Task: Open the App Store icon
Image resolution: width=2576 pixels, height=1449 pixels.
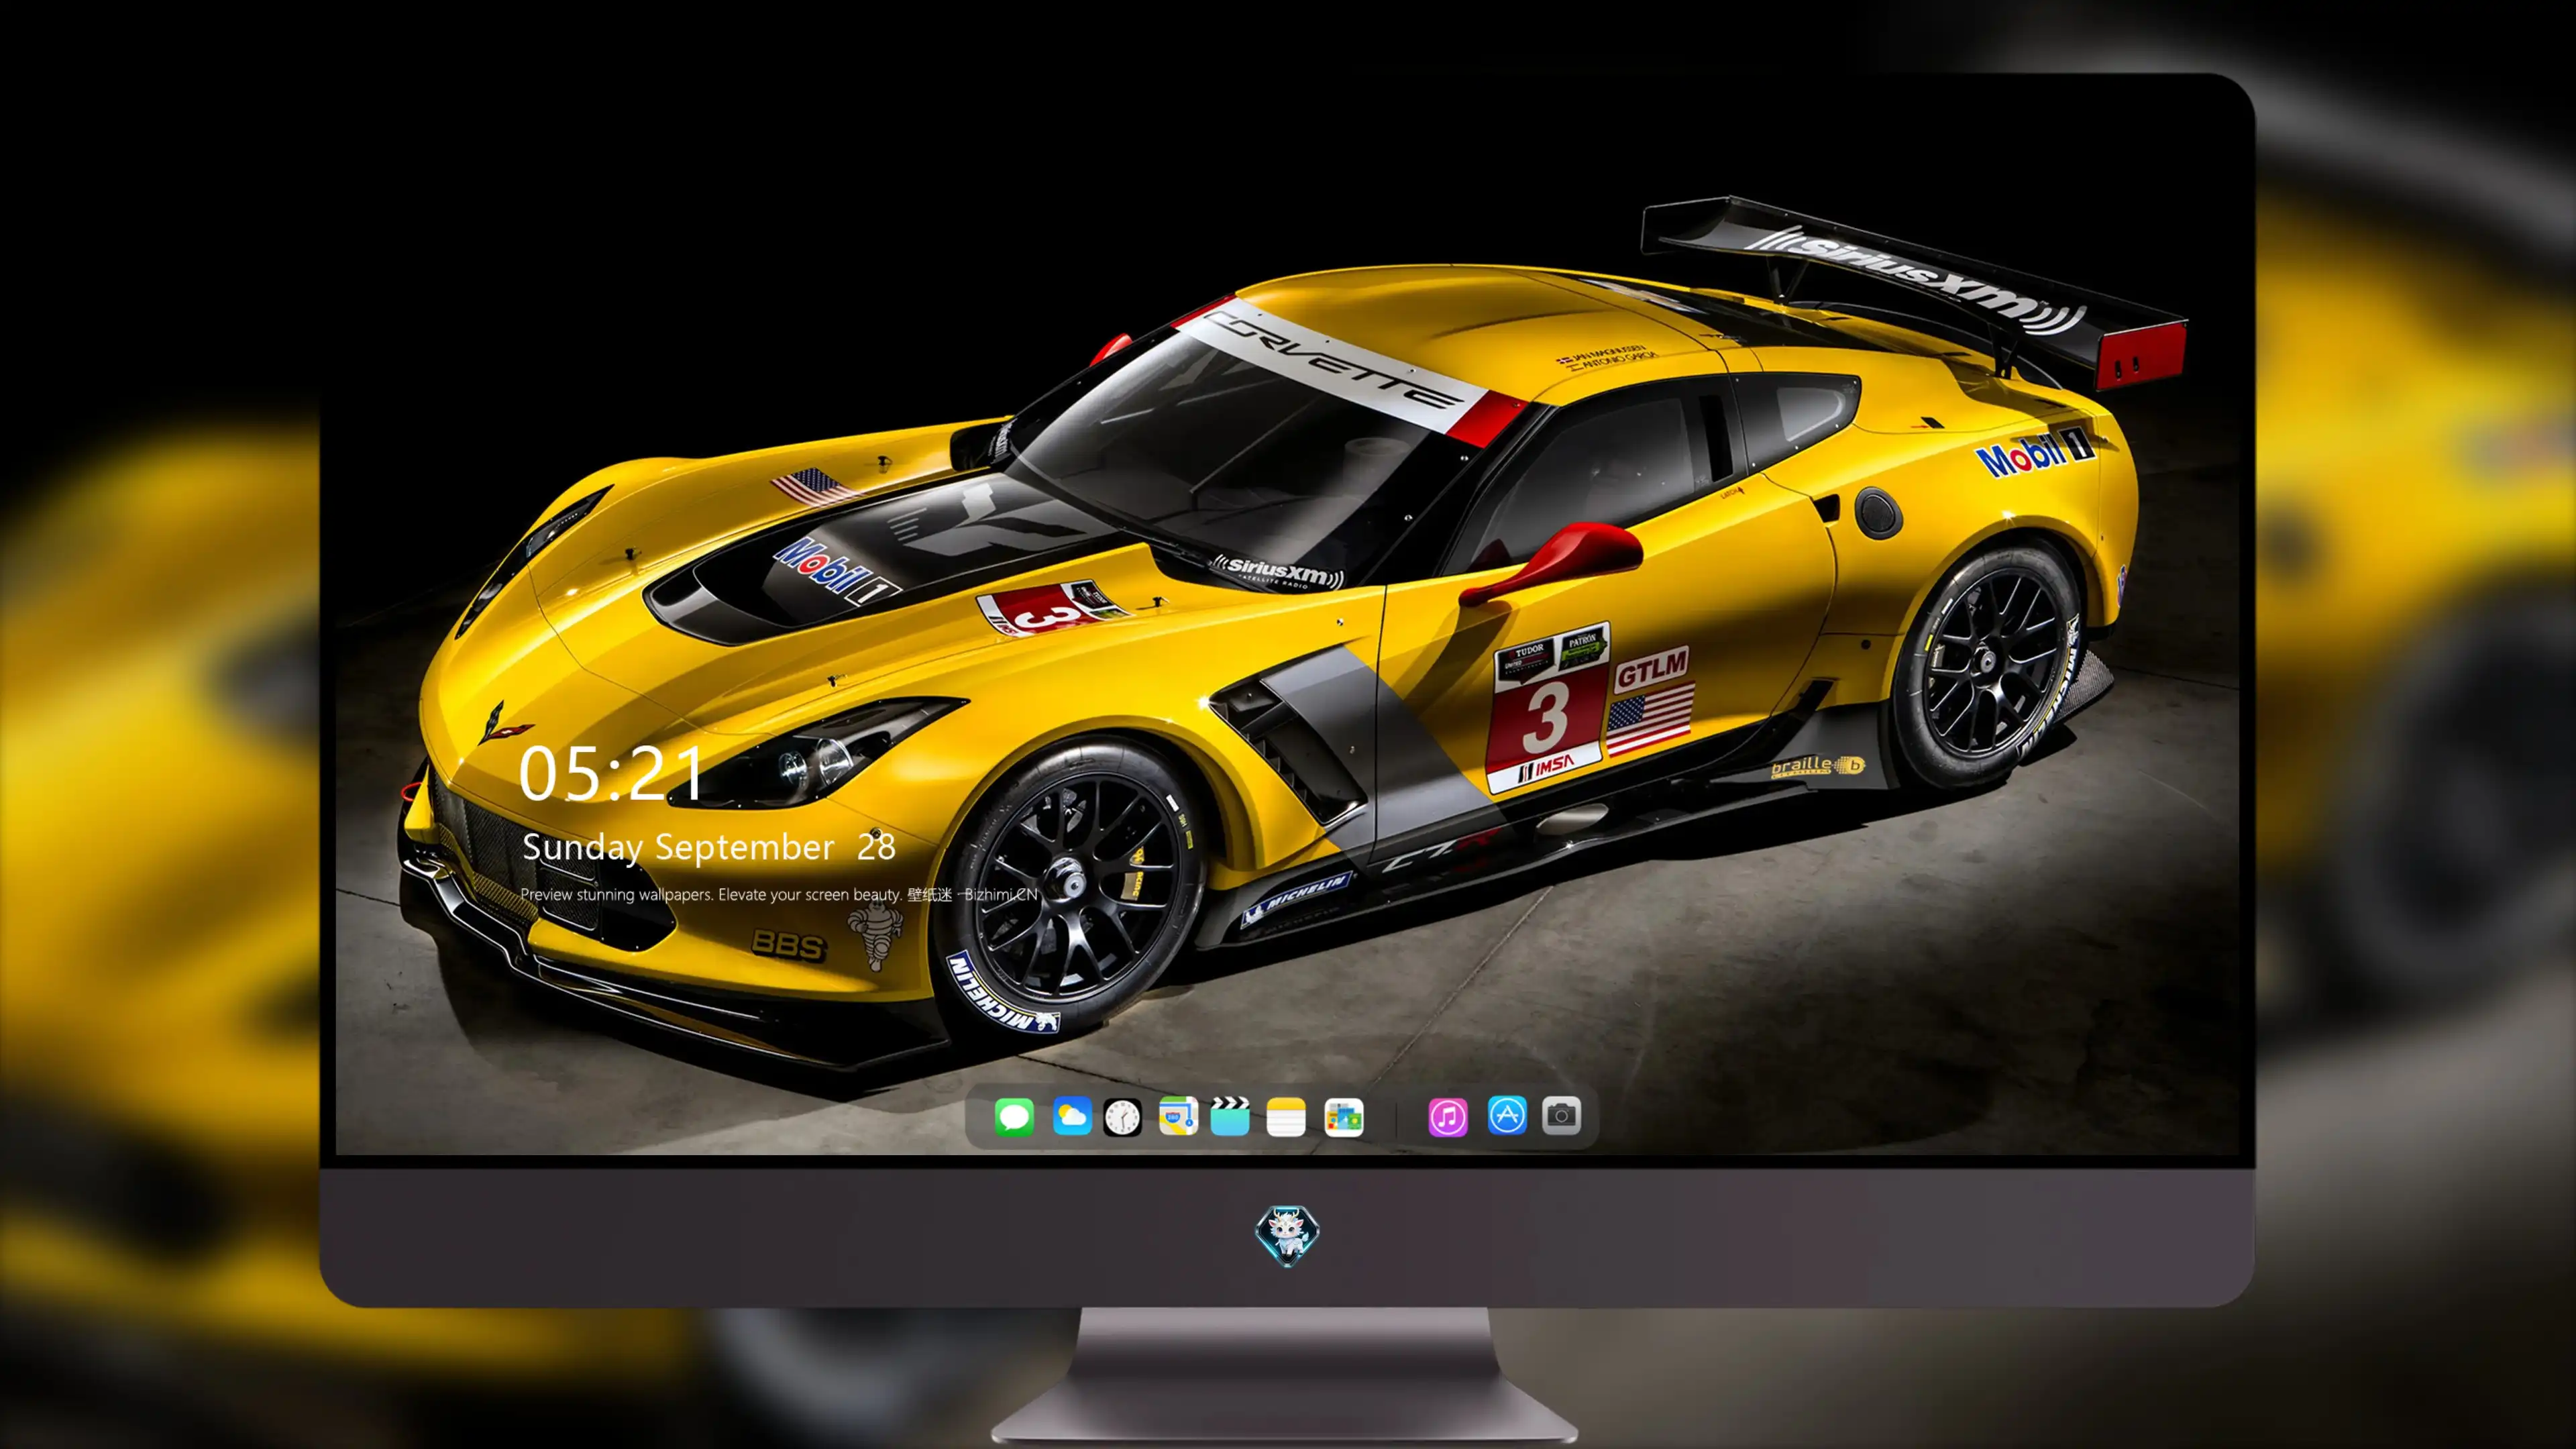Action: (x=1507, y=1115)
